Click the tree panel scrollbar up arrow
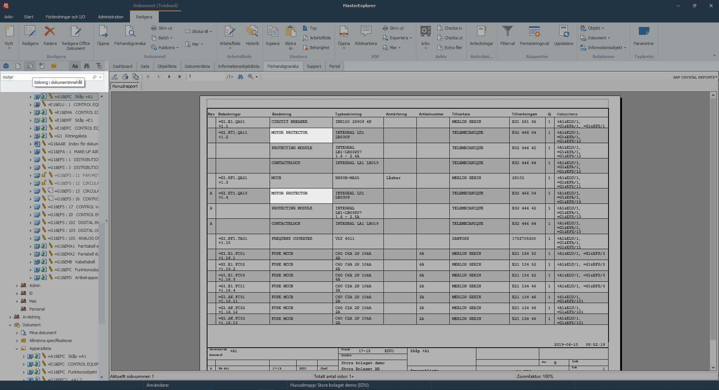 click(101, 96)
